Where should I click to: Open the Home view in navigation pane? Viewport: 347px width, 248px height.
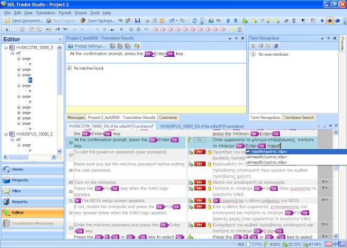tap(33, 169)
